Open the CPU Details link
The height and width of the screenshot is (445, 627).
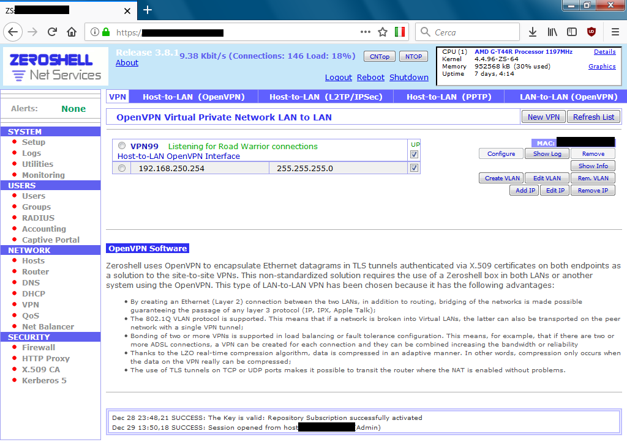(604, 52)
